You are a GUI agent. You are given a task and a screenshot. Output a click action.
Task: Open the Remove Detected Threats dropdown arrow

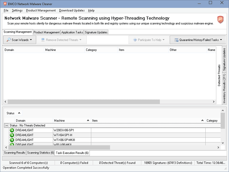(80, 40)
